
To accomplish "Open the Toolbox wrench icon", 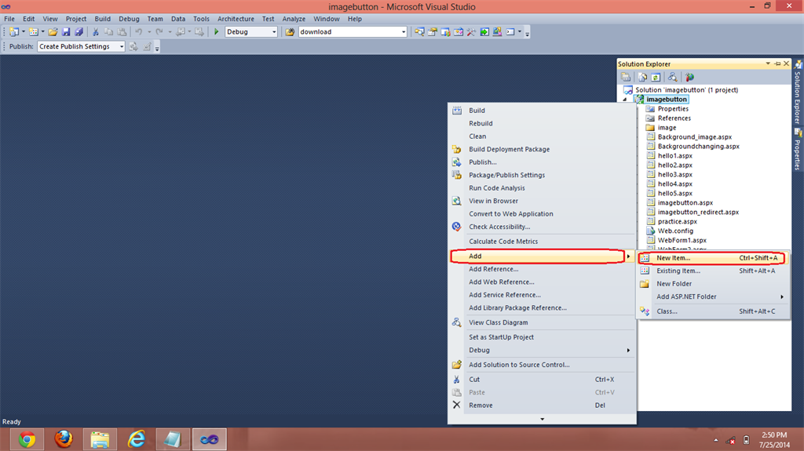I will pos(471,32).
